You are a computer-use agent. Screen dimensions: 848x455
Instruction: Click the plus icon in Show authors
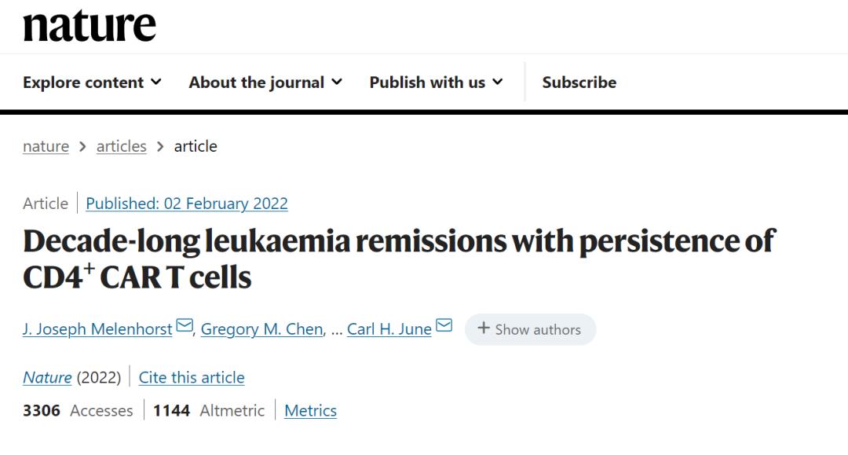(484, 328)
